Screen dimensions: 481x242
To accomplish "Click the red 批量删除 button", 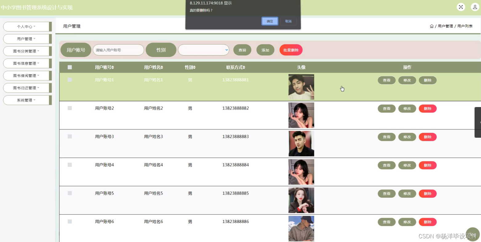I will tap(291, 50).
